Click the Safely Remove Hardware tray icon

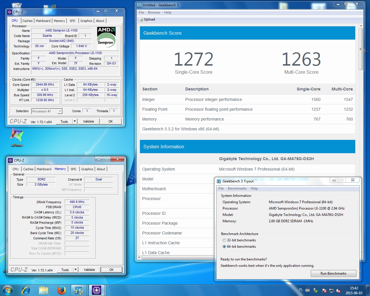[316, 291]
